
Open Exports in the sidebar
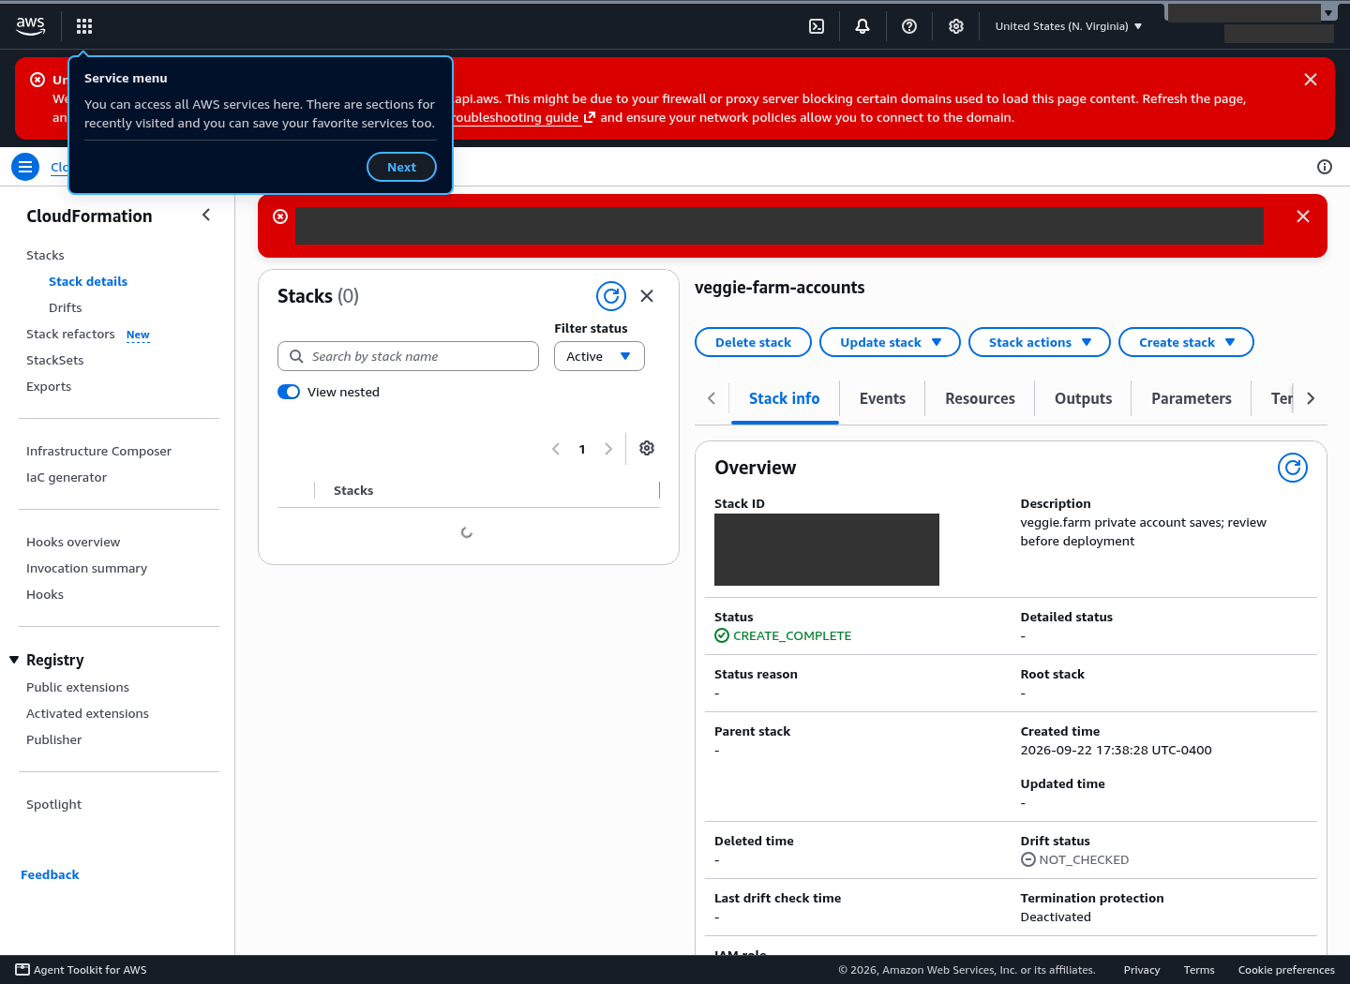49,386
